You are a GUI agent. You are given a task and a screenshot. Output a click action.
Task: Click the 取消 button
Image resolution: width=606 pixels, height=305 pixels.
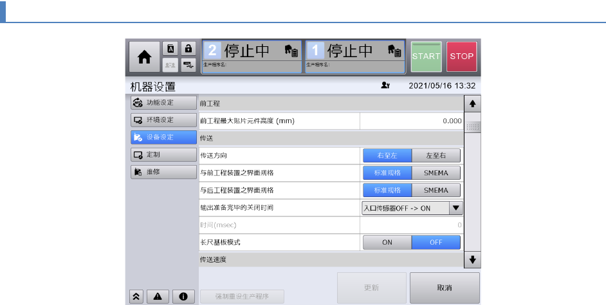[445, 288]
